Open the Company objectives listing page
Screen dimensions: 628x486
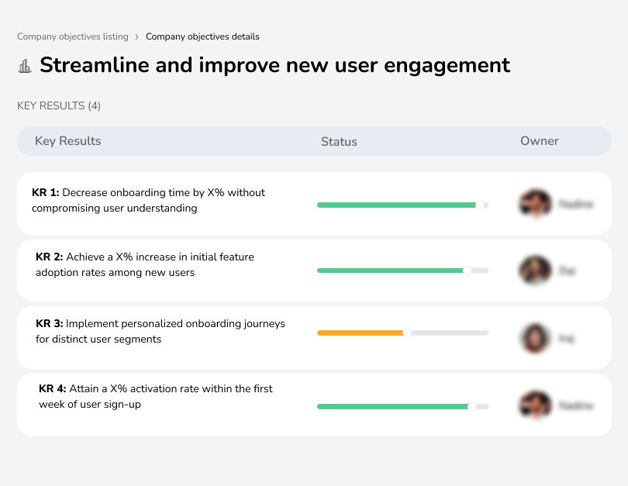tap(72, 36)
